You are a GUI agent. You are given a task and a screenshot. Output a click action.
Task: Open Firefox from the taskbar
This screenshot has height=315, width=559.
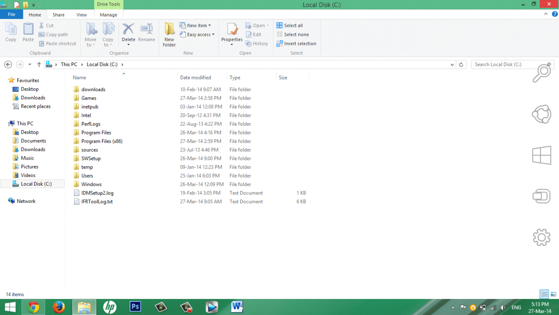pos(59,307)
